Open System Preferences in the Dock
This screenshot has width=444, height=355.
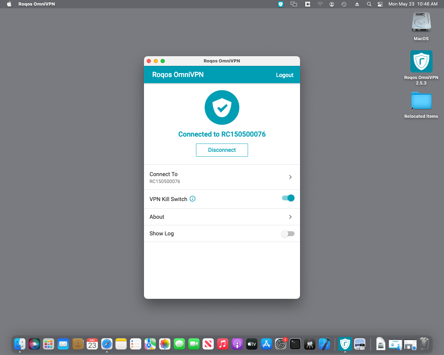tap(281, 344)
